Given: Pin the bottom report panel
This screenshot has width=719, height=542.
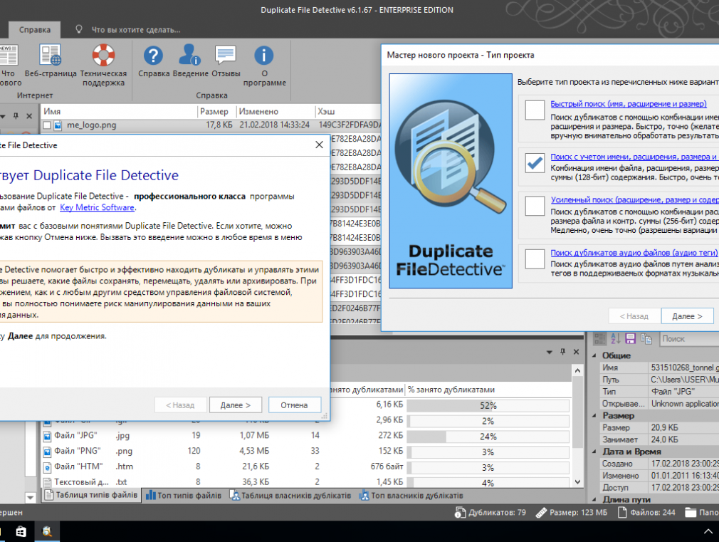Looking at the screenshot, I should coord(562,352).
